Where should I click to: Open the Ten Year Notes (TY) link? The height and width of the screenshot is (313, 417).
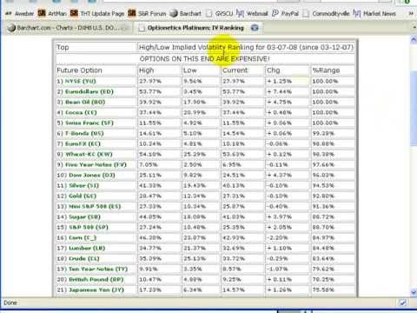tap(98, 270)
